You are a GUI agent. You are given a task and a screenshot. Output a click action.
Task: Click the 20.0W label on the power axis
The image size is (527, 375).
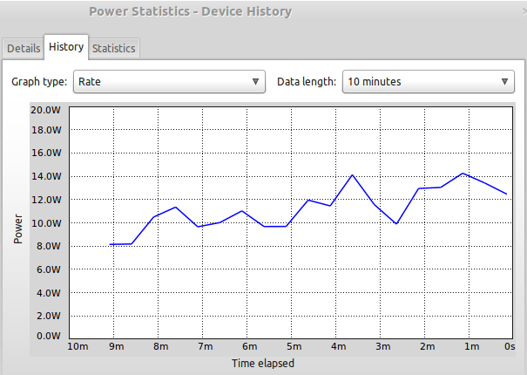click(x=44, y=111)
